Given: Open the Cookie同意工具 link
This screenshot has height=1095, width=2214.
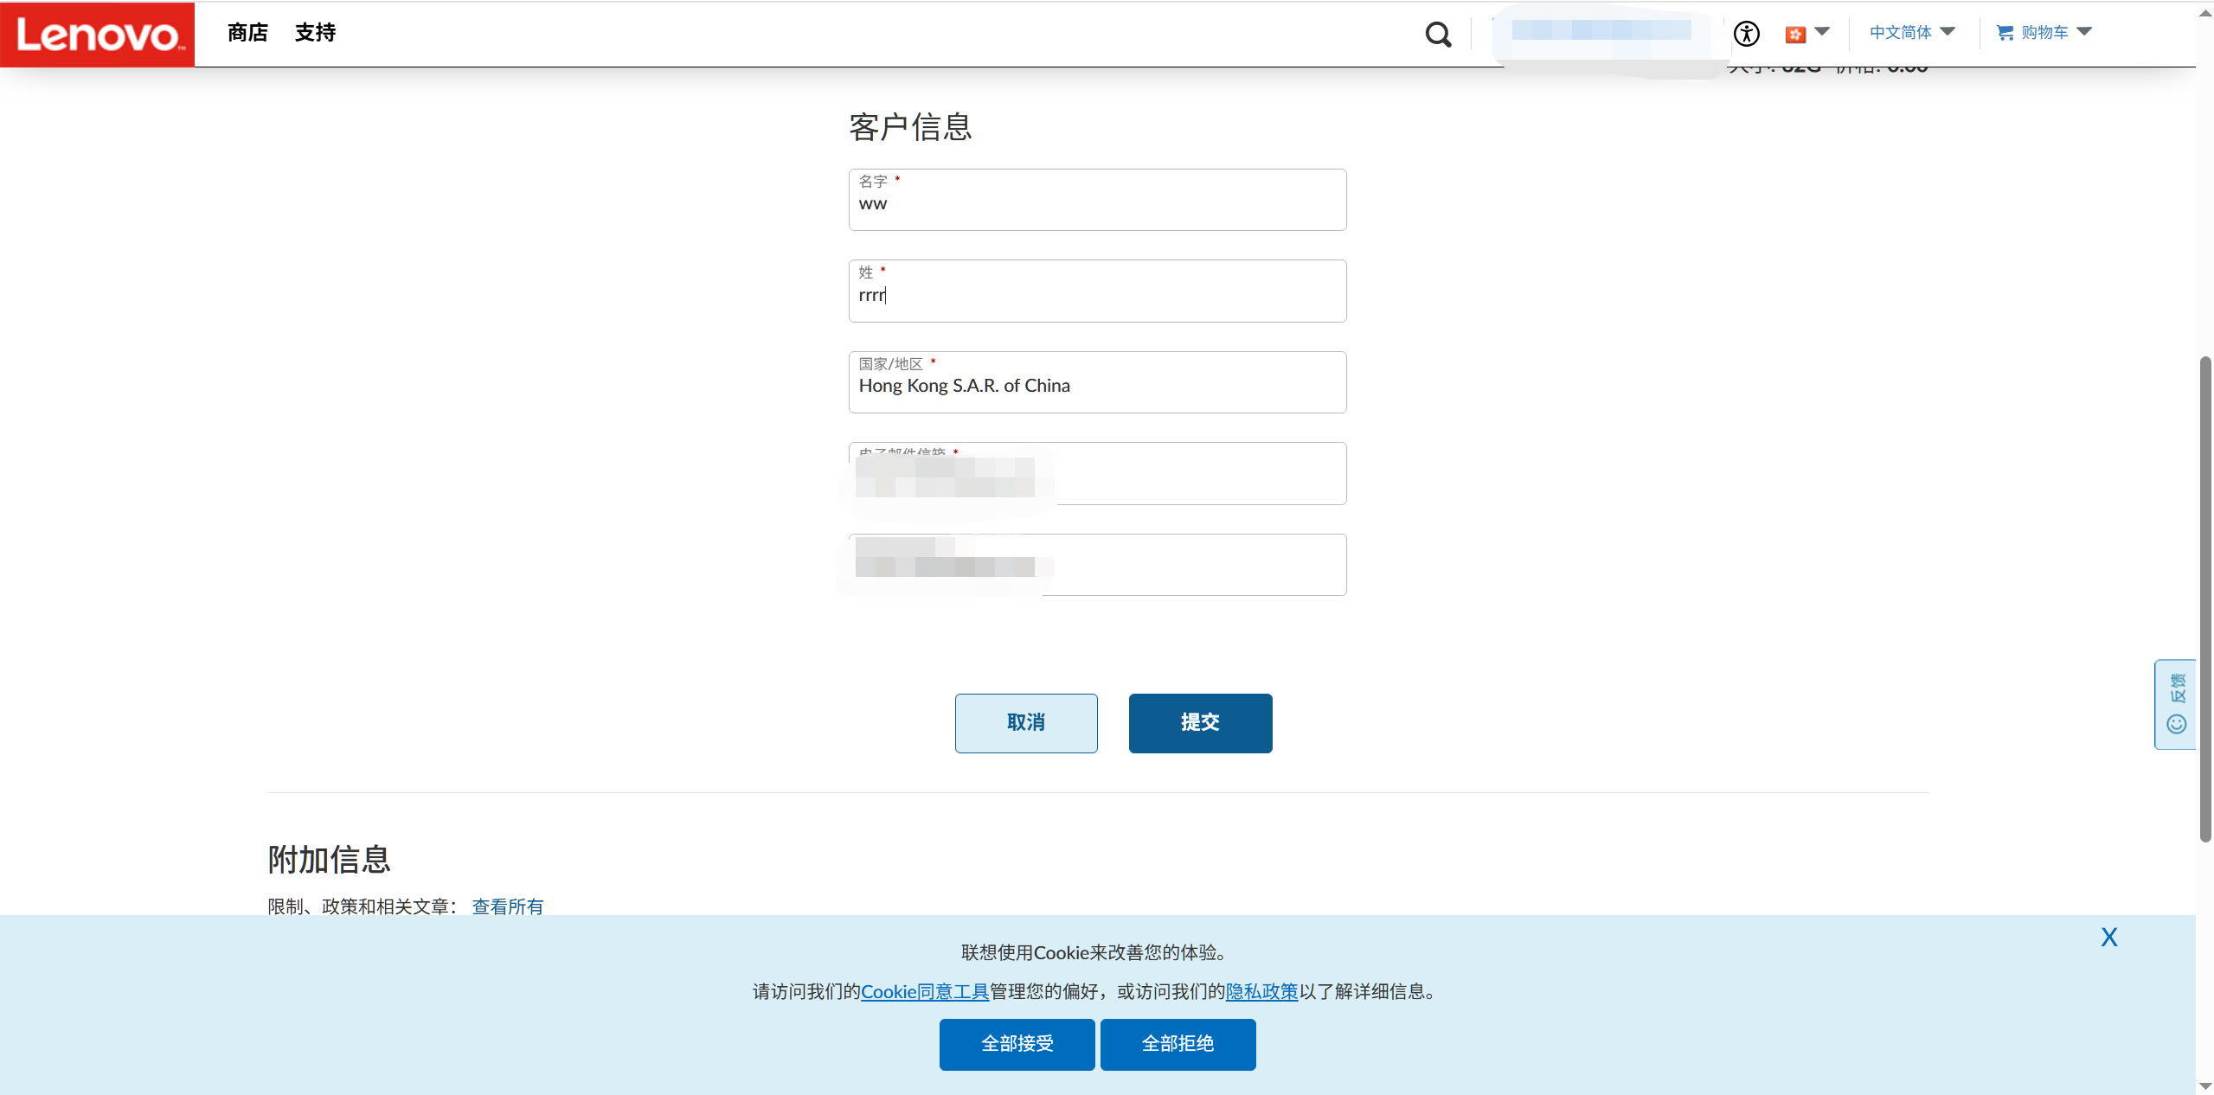Looking at the screenshot, I should [x=924, y=992].
